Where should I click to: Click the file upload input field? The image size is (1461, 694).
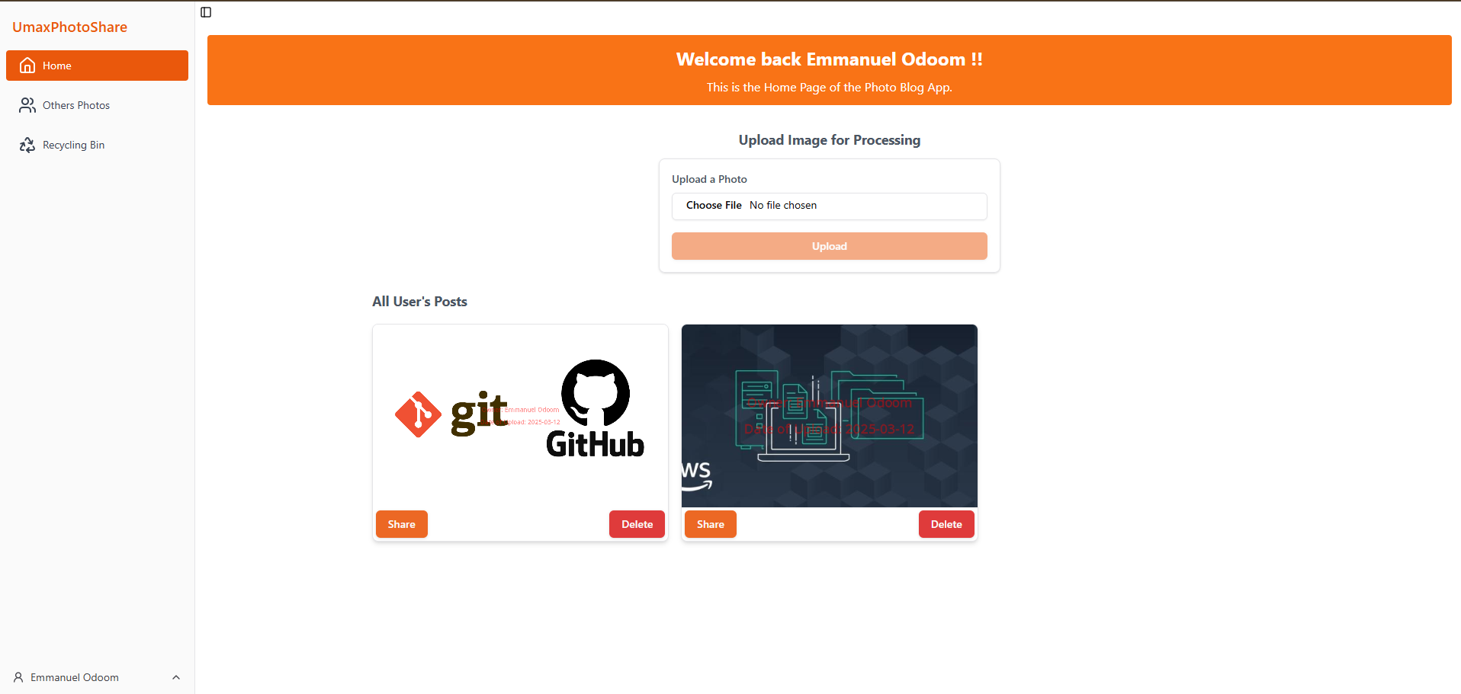tap(829, 206)
